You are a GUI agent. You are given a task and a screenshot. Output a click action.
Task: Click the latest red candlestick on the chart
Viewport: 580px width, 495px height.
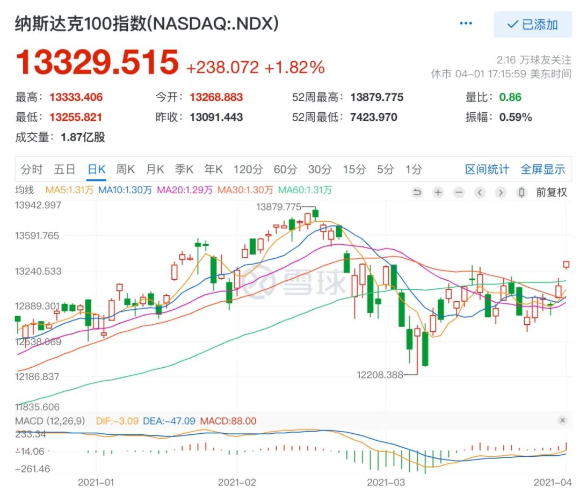pos(566,264)
